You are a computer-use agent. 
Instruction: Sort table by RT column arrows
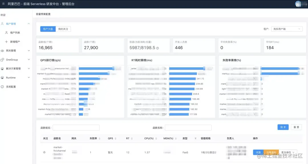(132, 138)
